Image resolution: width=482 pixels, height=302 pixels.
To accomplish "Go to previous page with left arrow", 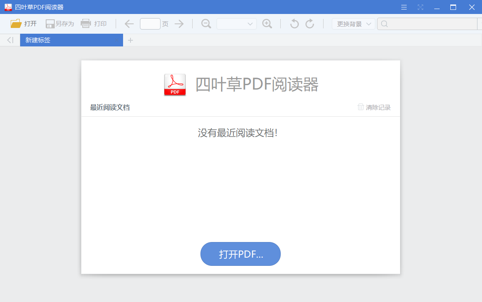I will click(x=129, y=23).
